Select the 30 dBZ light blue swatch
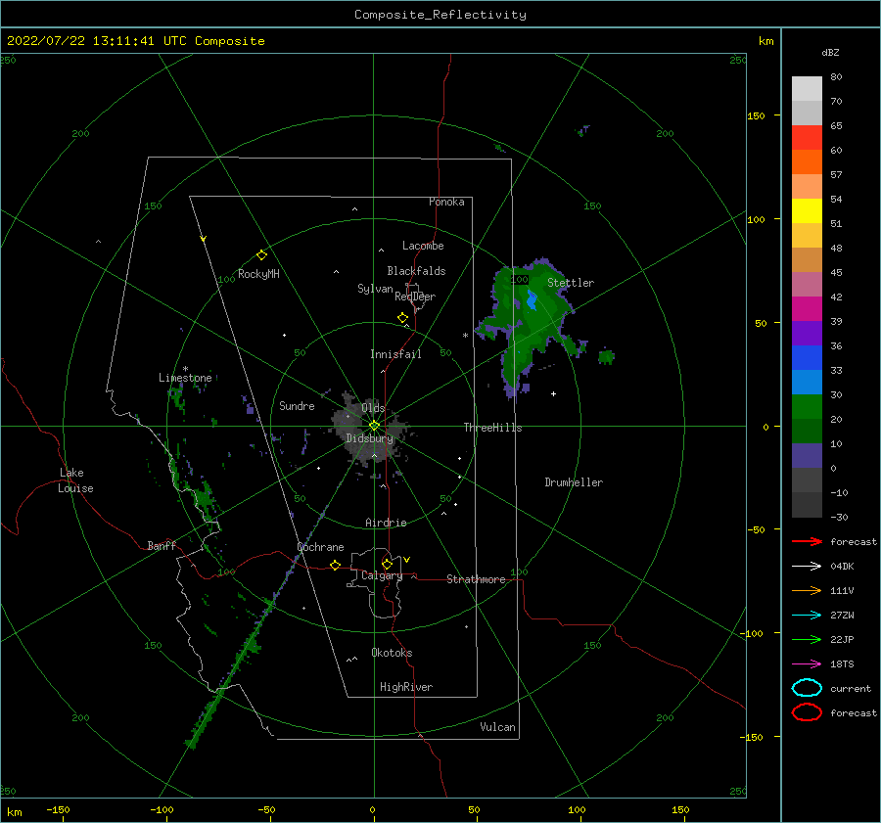881x823 pixels. point(807,382)
